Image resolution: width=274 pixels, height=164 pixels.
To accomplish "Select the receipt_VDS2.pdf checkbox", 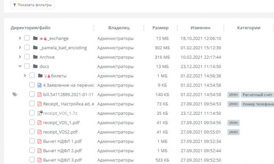I will 32,132.
